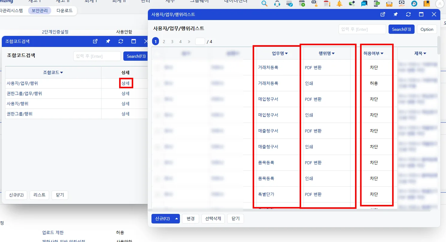Sort by the 조합코드 column header

click(x=53, y=72)
